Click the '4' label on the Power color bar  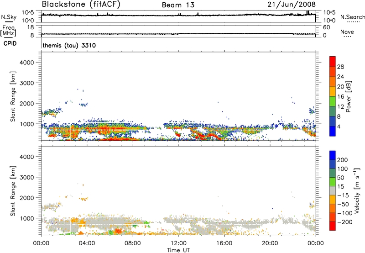point(339,126)
